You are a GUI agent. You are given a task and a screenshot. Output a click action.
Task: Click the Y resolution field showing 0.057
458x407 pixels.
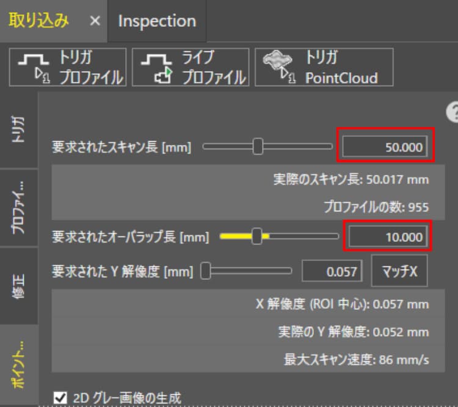(x=333, y=271)
